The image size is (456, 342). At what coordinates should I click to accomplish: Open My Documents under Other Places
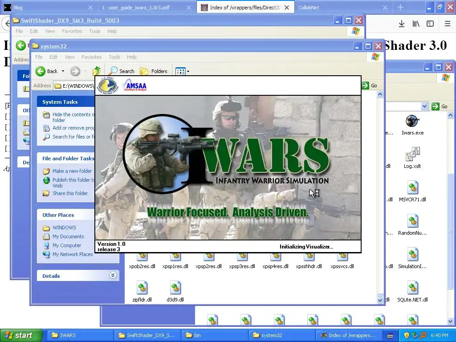68,236
